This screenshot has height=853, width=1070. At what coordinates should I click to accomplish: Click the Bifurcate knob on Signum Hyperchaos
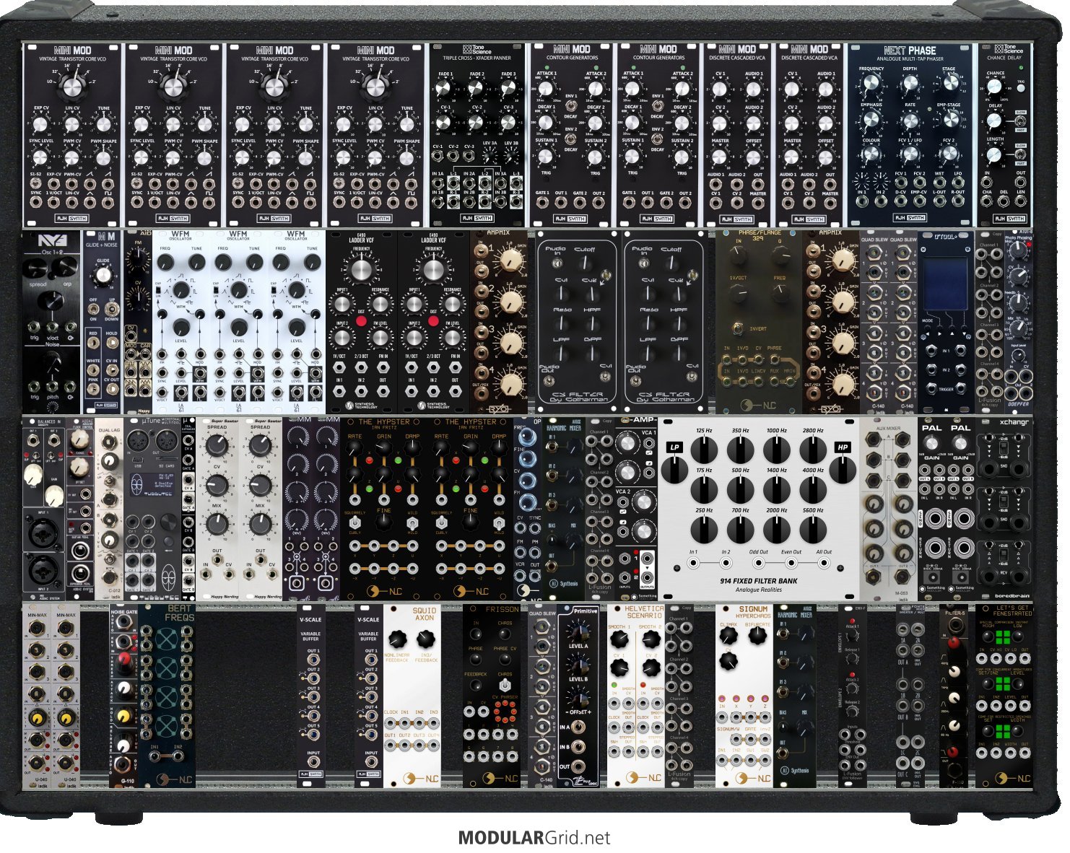(x=757, y=637)
